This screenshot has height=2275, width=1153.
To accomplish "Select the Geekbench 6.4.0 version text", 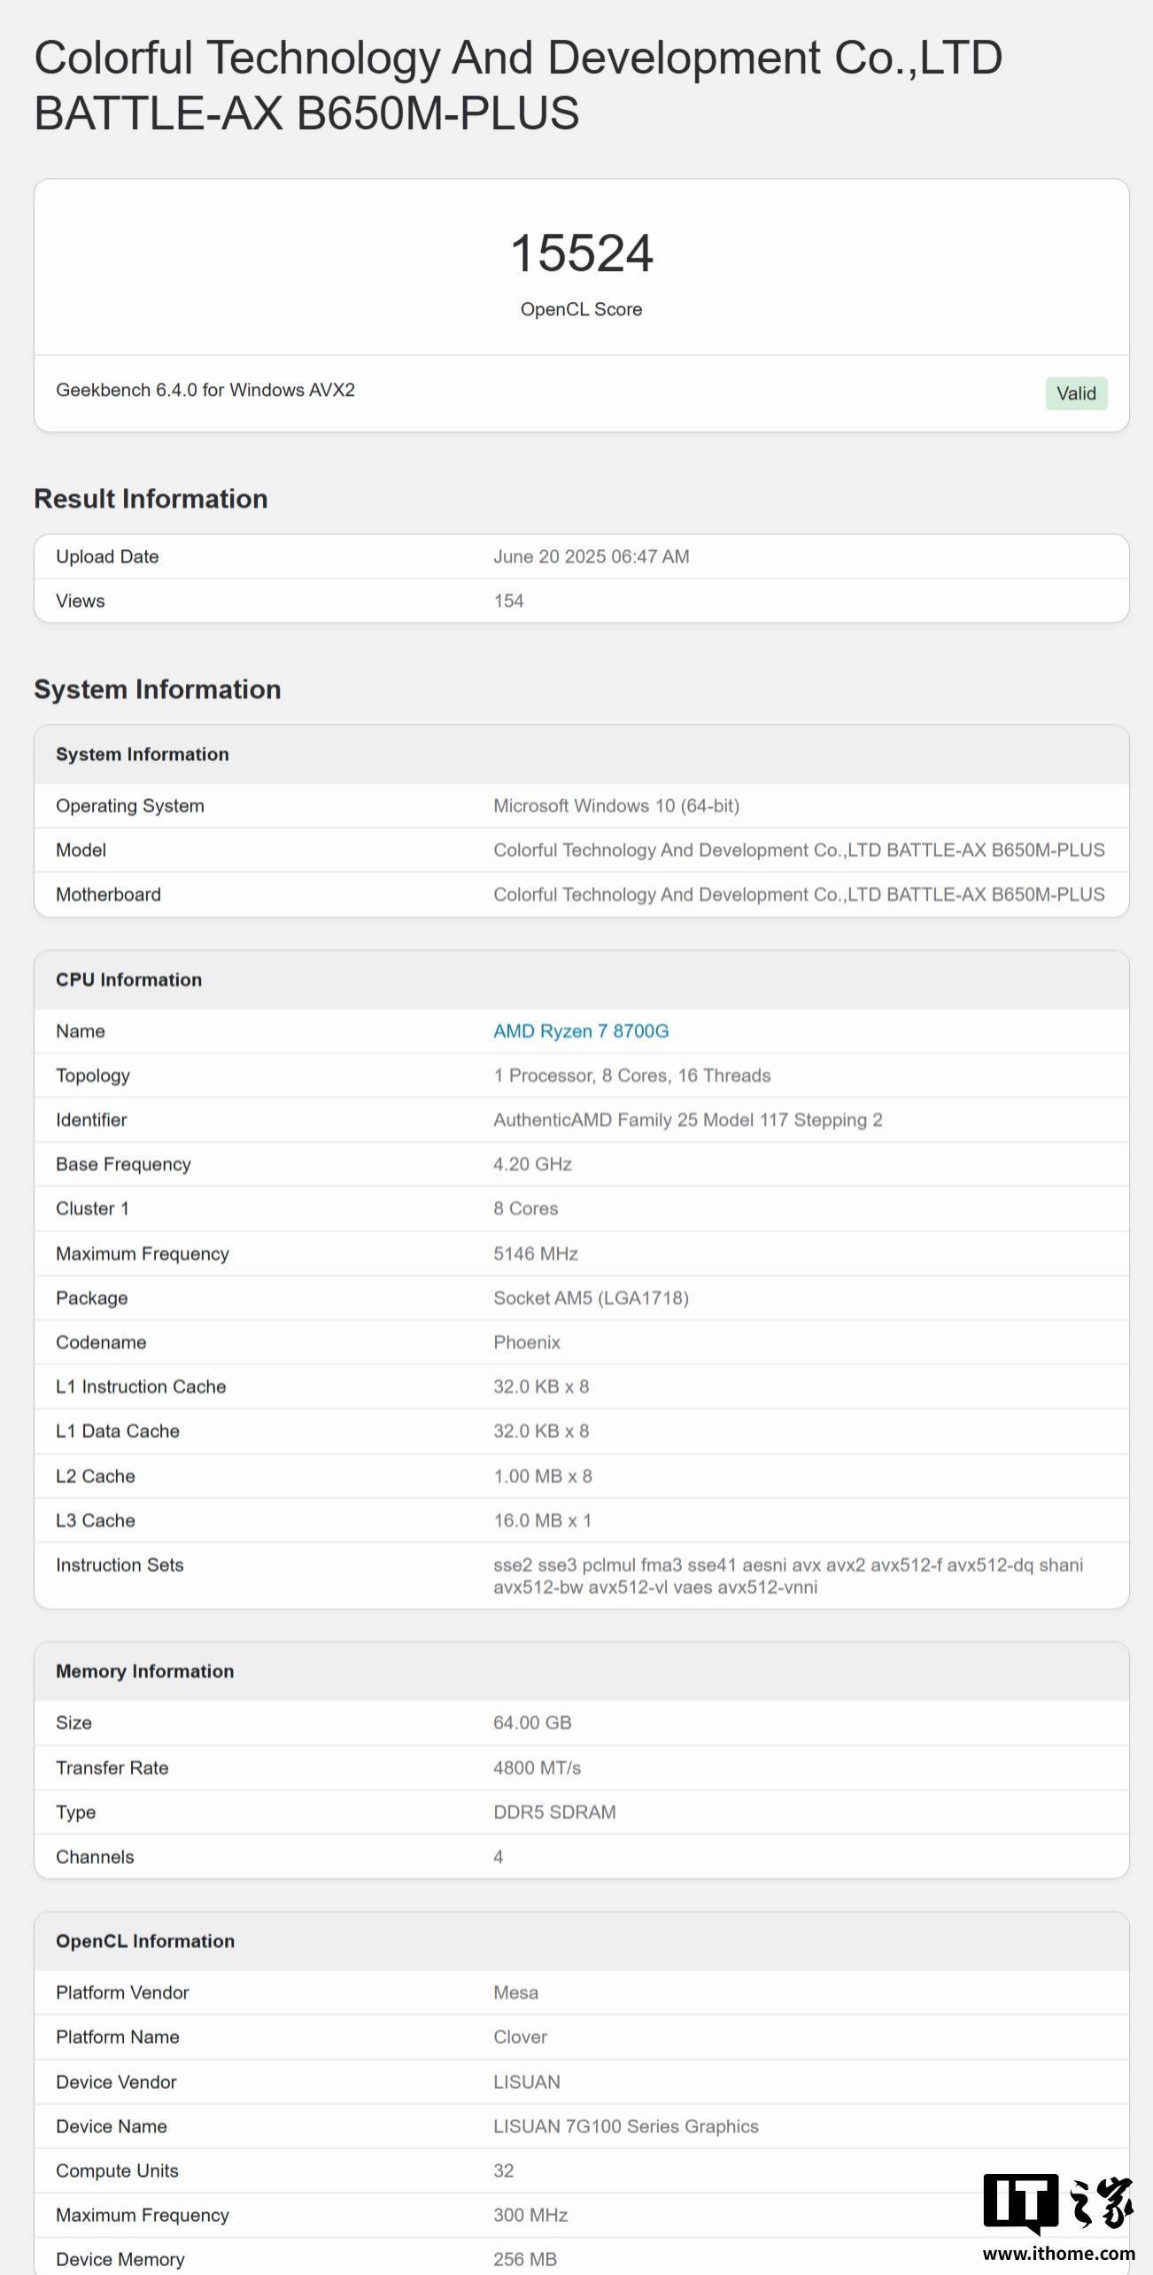I will (x=205, y=390).
